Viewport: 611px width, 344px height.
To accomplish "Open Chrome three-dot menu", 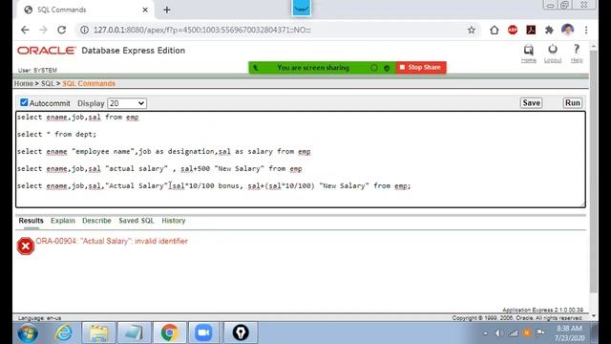I will click(586, 30).
